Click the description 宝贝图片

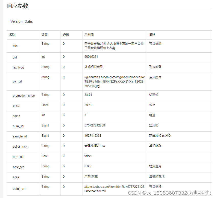[155, 77]
